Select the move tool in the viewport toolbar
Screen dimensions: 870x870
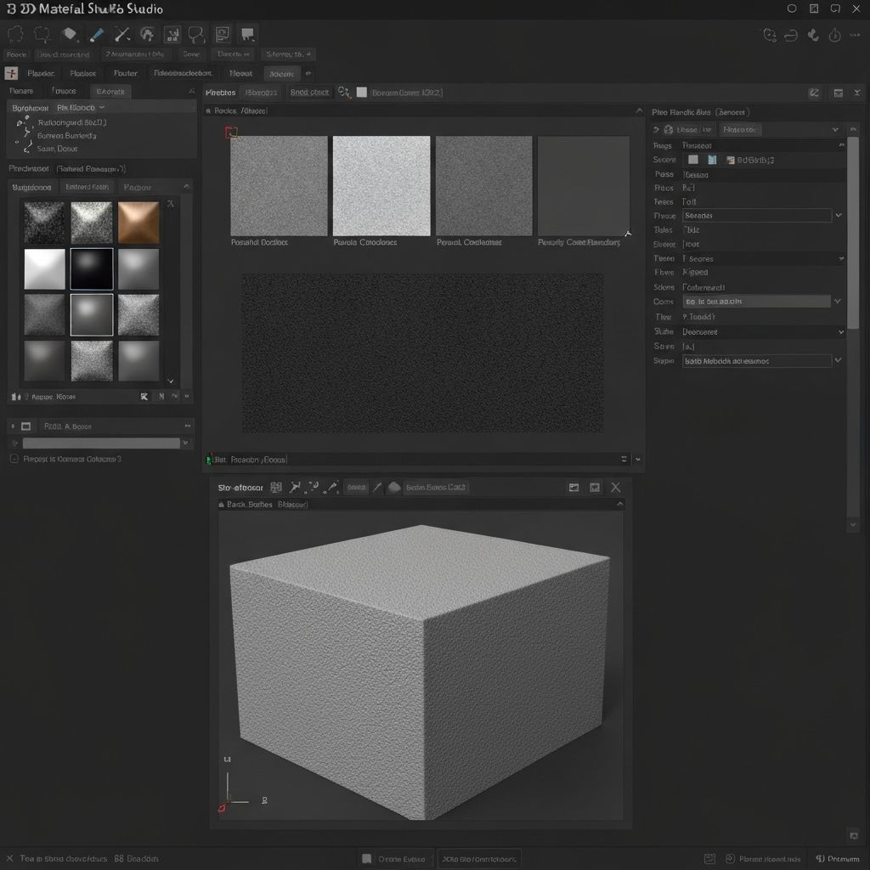[293, 486]
